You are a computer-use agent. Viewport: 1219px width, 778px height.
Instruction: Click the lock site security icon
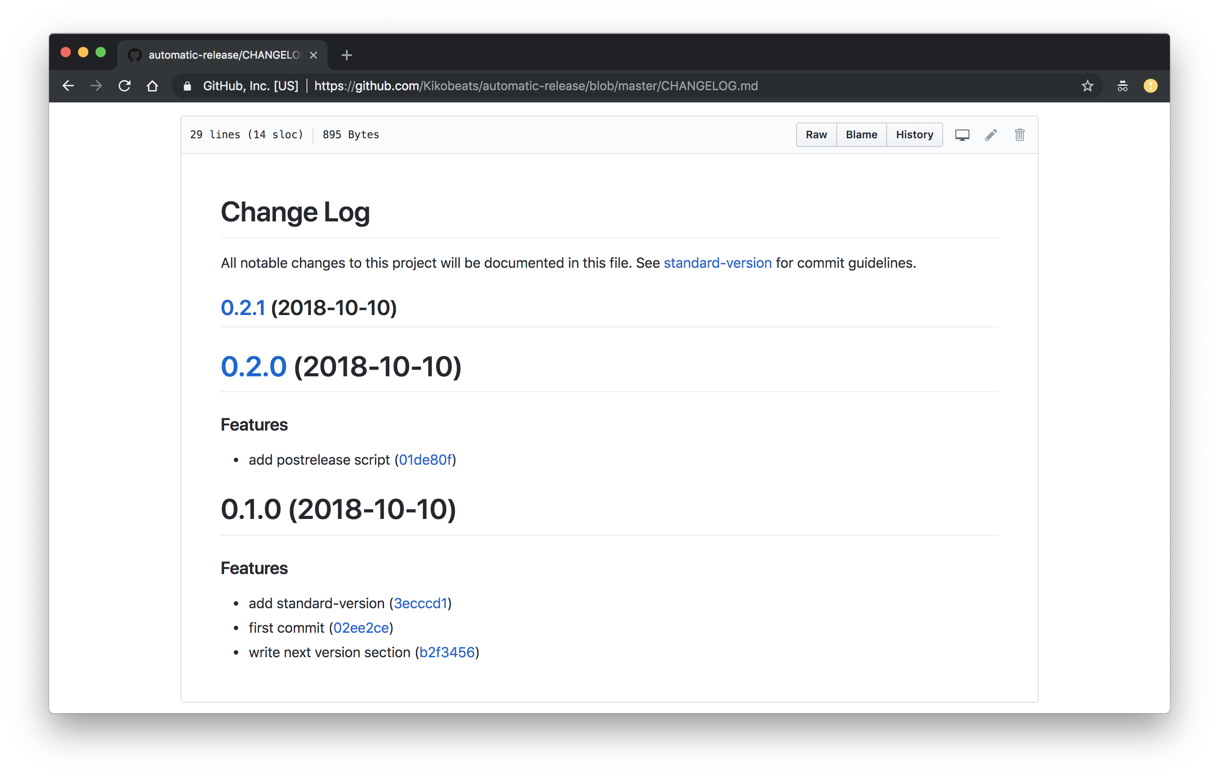(187, 86)
